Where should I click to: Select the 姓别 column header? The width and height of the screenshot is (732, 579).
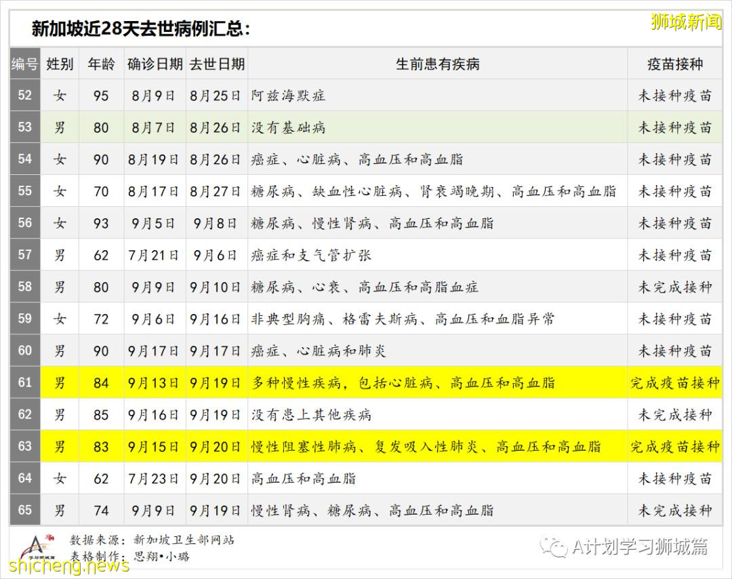coord(60,64)
